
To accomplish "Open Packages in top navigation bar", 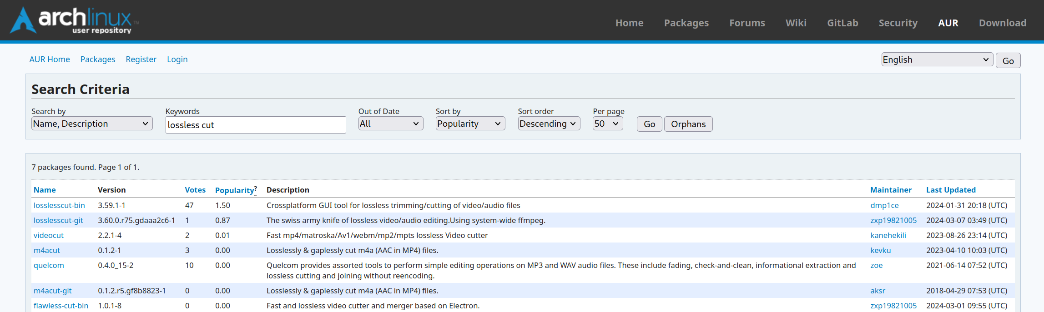I will point(686,23).
